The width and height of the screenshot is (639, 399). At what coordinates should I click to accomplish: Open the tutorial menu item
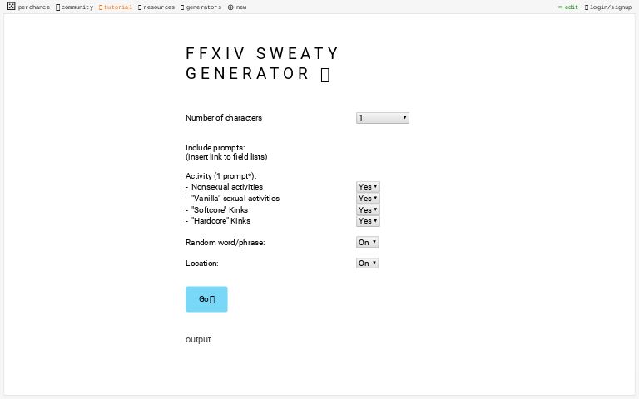coord(117,7)
